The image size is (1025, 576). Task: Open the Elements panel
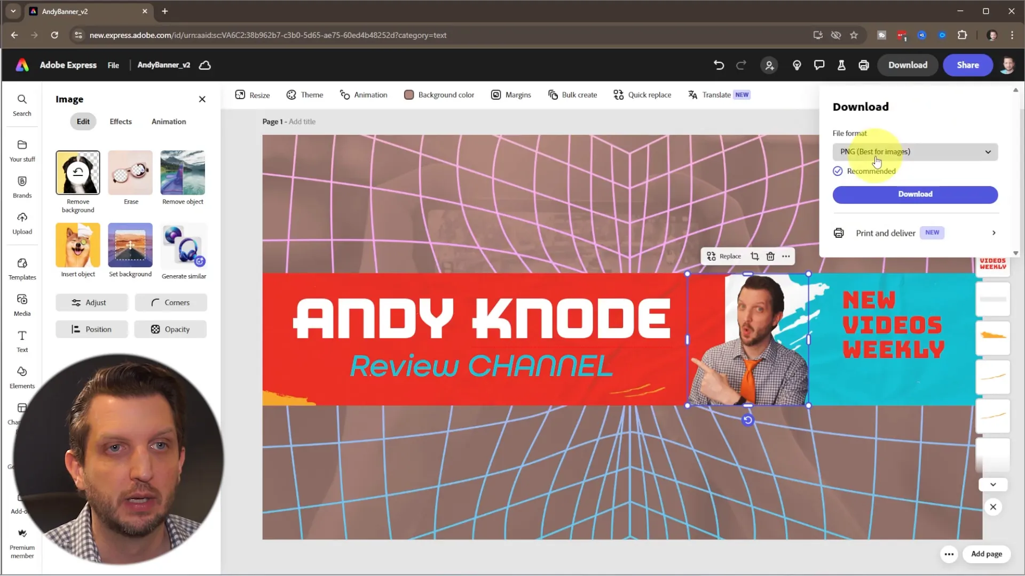pyautogui.click(x=22, y=378)
